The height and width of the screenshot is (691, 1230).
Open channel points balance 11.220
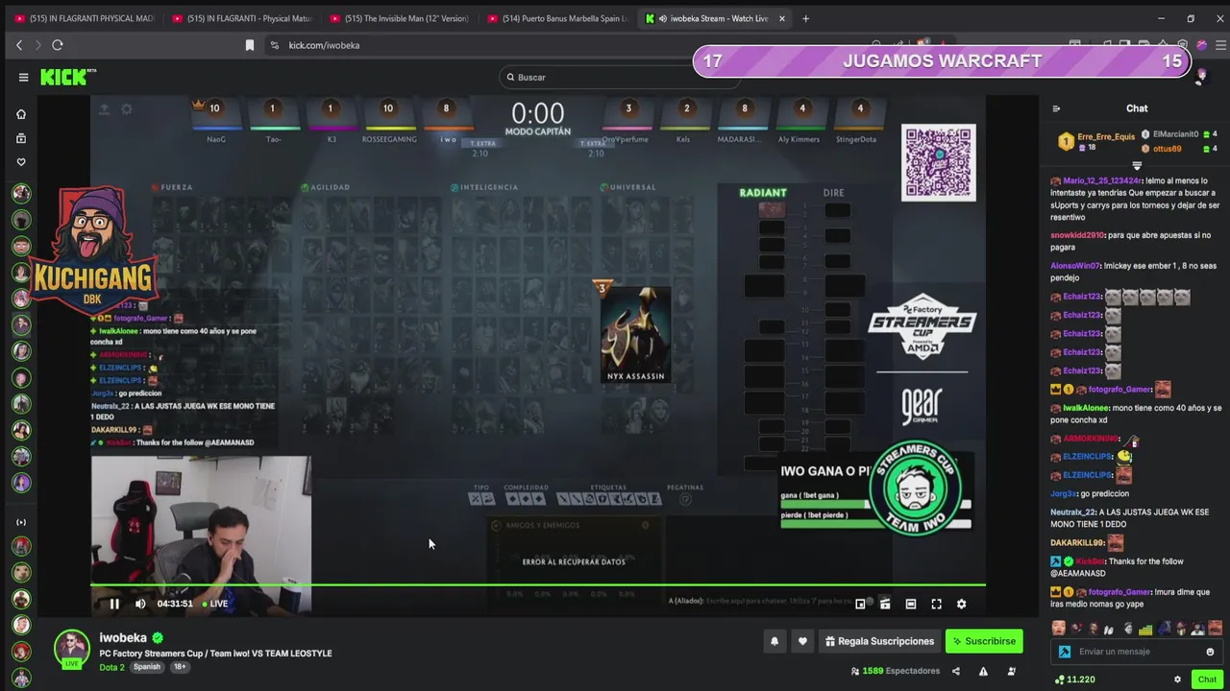coord(1075,679)
